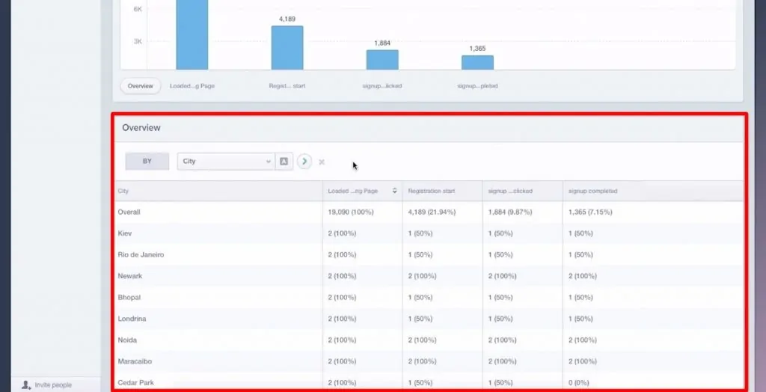
Task: Open the City property dropdown
Action: [x=226, y=162]
